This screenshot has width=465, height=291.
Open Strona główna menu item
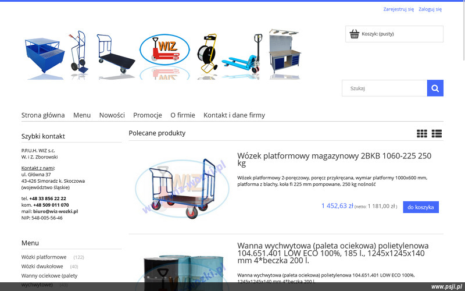43,115
